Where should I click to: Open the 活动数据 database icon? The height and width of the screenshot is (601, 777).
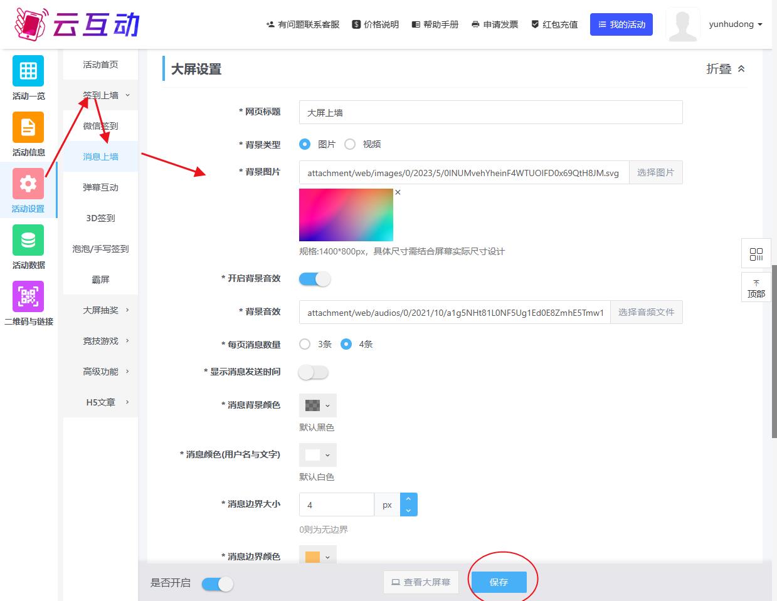tap(28, 241)
